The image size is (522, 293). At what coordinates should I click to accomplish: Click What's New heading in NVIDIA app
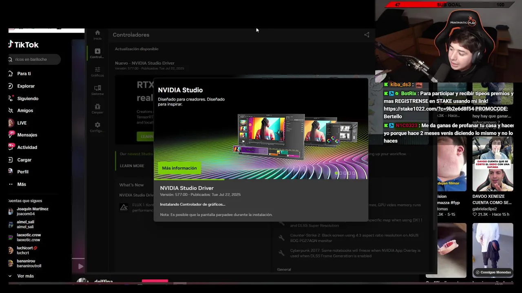click(131, 185)
